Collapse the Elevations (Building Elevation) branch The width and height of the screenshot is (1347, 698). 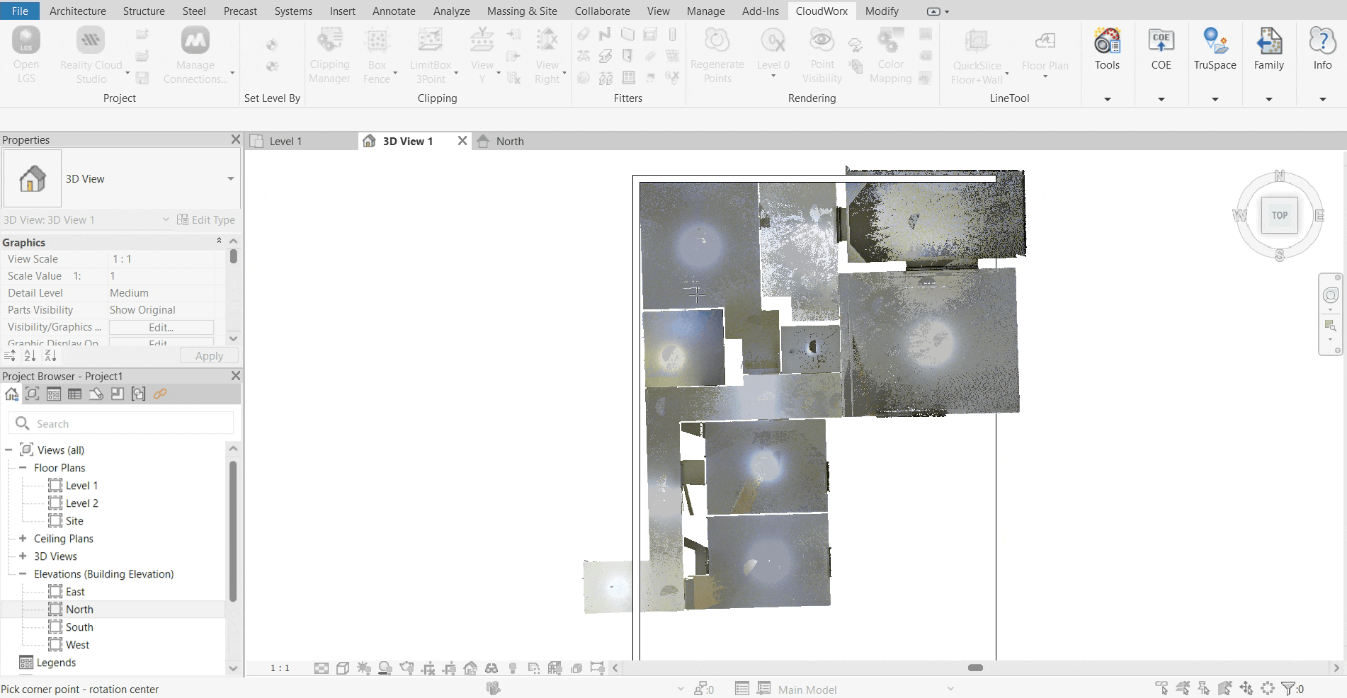point(23,574)
